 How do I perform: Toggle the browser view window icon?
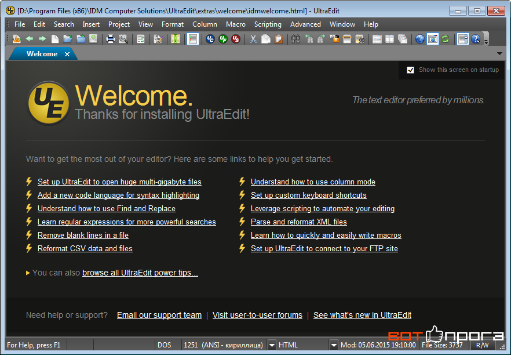(x=433, y=39)
